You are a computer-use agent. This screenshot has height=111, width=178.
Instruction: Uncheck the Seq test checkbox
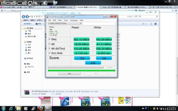50,39
